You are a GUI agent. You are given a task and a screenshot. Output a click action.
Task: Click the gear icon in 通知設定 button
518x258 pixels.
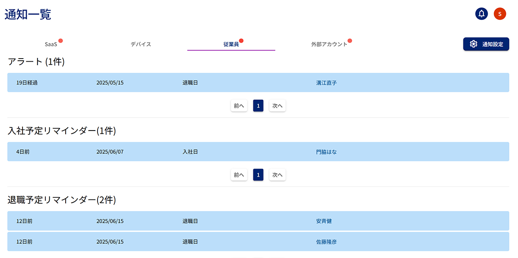tap(474, 44)
